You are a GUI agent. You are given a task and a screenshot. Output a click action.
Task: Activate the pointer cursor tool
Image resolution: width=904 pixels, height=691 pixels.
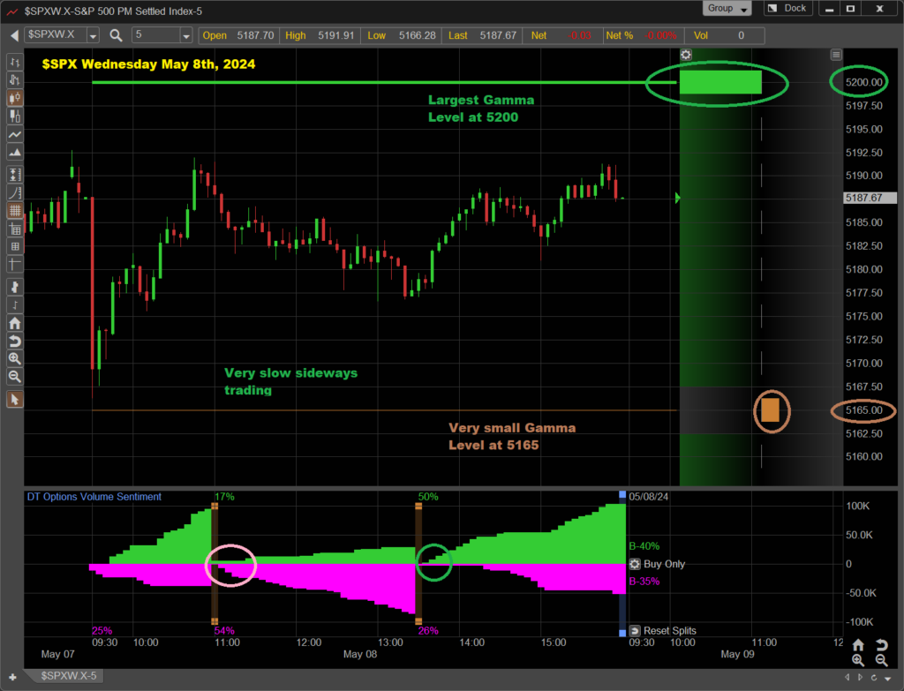click(14, 400)
